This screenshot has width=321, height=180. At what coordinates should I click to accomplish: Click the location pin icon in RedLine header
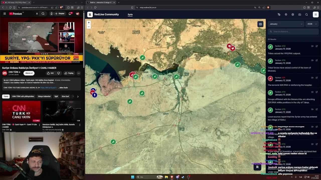[x=286, y=14]
